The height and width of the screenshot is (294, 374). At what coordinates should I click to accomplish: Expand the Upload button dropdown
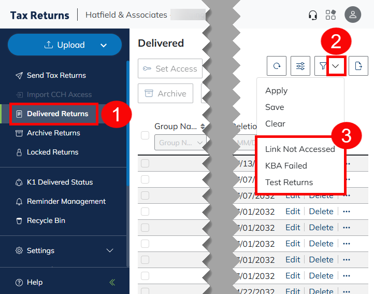[104, 45]
